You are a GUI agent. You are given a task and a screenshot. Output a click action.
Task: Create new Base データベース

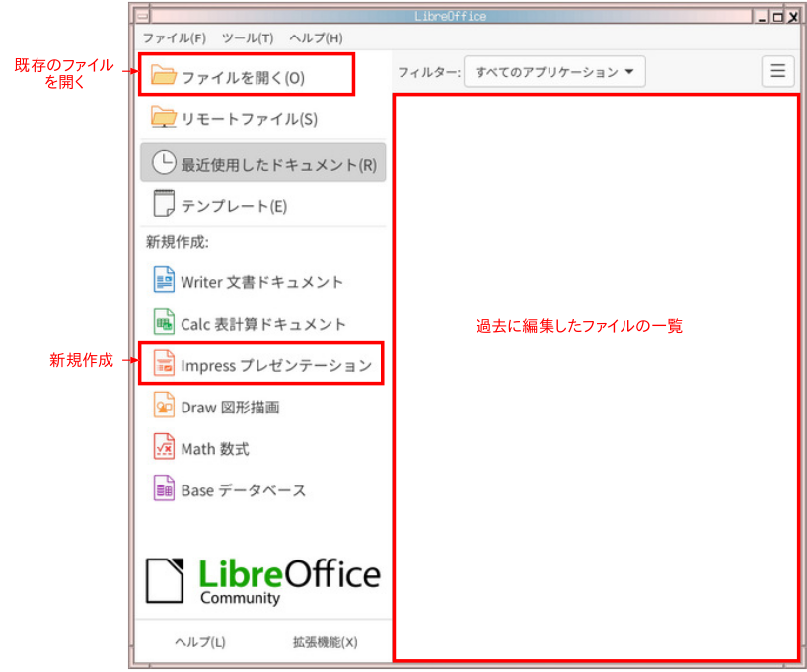click(x=244, y=490)
